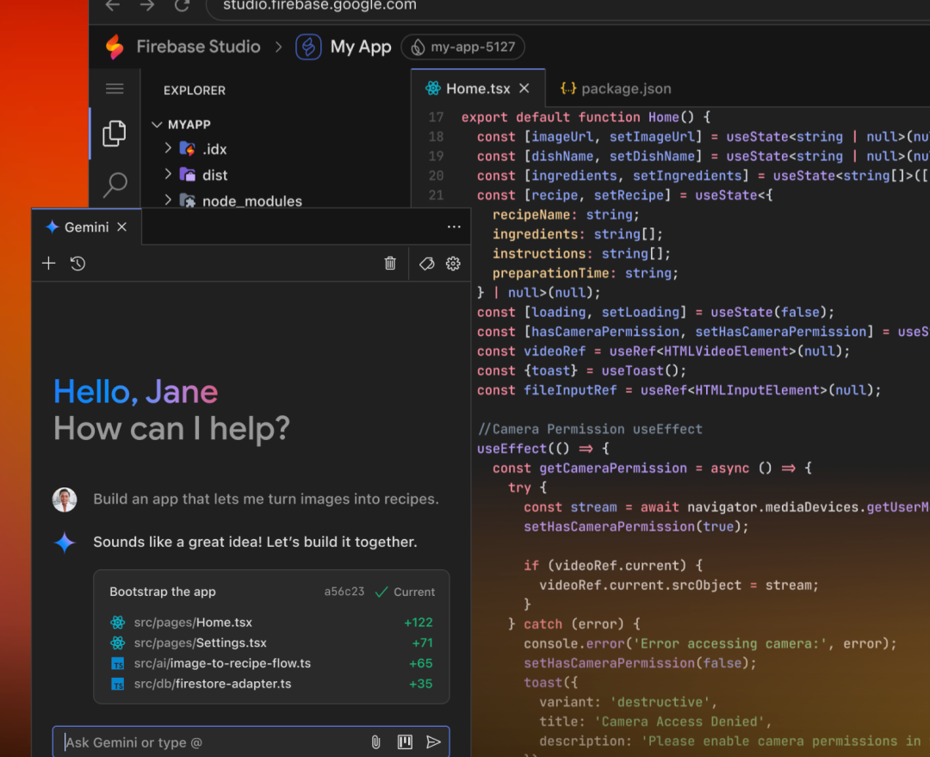This screenshot has width=930, height=757.
Task: Click the Current checkmark on Bootstrap the app
Action: click(405, 592)
